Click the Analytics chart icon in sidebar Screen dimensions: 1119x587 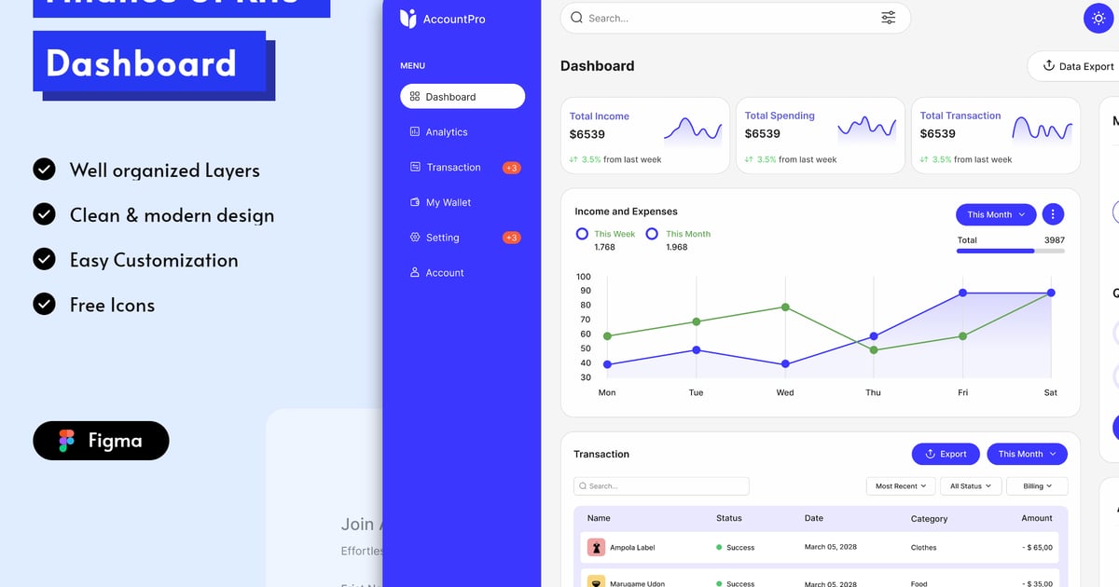coord(415,132)
